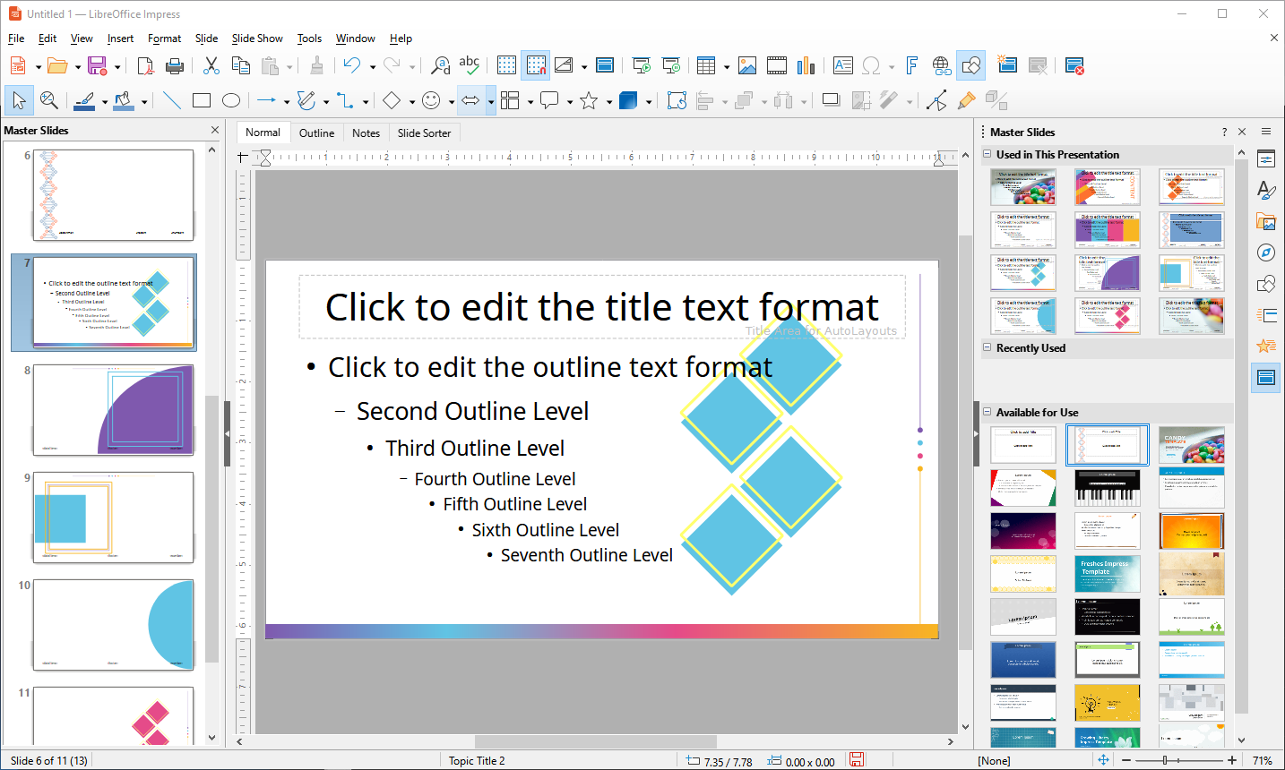Pick the Insert Line tool

[x=172, y=100]
